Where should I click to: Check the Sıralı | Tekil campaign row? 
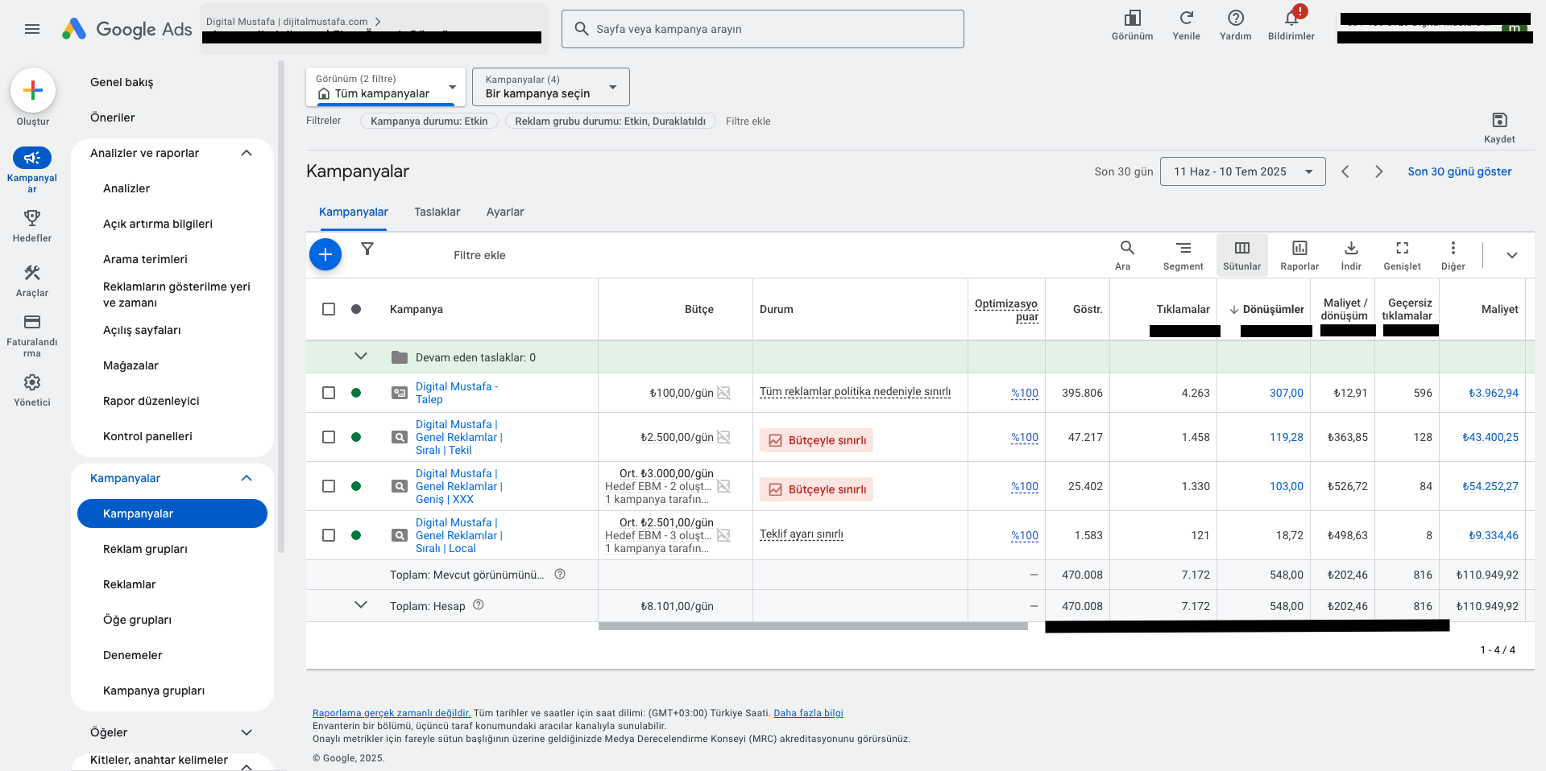tap(329, 437)
